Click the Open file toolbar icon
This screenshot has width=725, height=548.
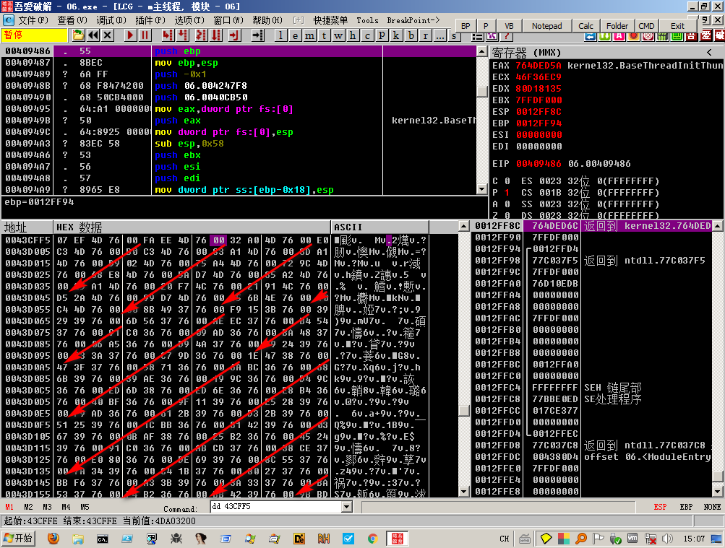coord(78,35)
